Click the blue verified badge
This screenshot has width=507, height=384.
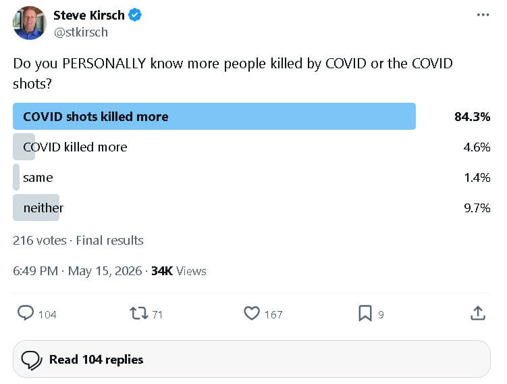point(135,16)
